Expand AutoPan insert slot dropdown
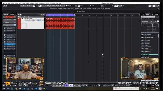The image size is (163, 91). (15, 28)
